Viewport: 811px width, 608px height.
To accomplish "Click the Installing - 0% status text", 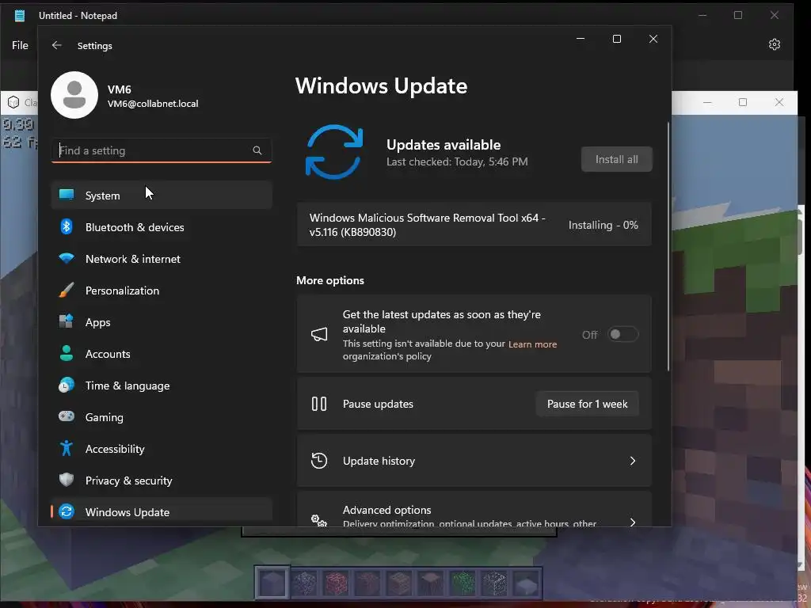I will click(x=603, y=225).
